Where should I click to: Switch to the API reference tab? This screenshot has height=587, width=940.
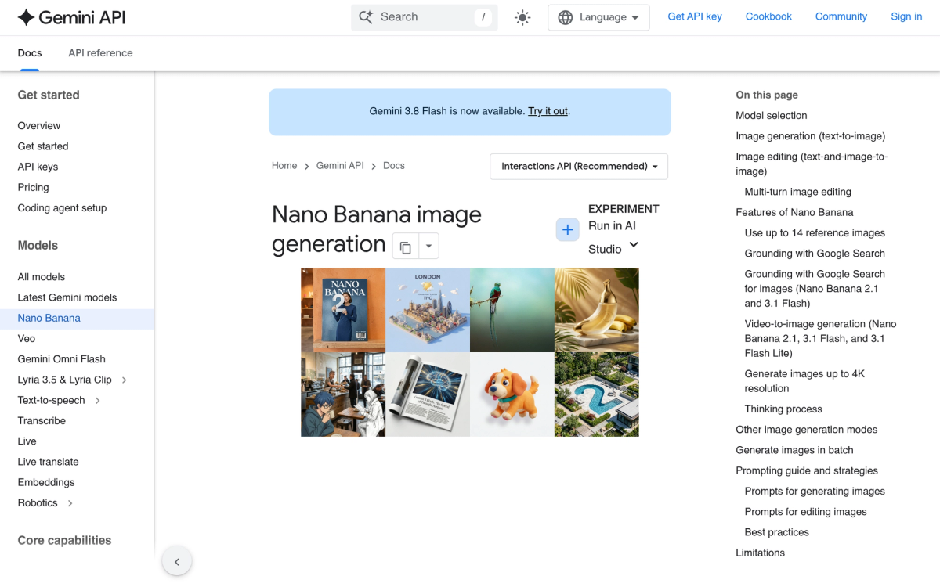pos(100,53)
